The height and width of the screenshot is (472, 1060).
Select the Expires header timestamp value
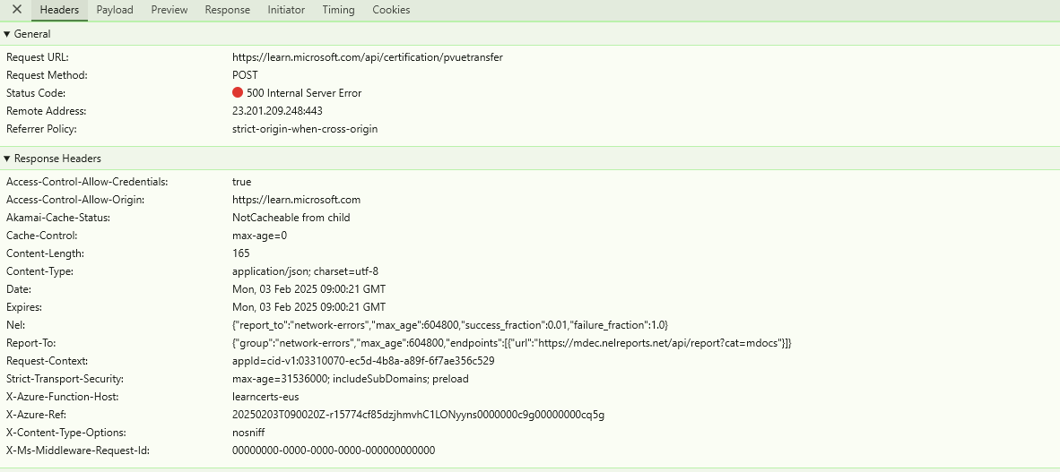coord(308,307)
